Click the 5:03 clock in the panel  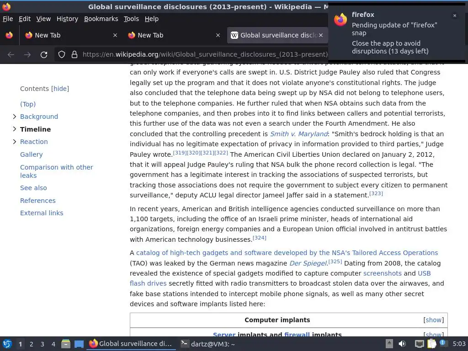[459, 344]
